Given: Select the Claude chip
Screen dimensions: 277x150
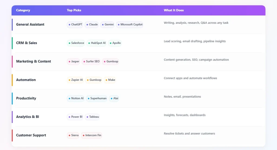Looking at the screenshot, I should click(x=92, y=25).
